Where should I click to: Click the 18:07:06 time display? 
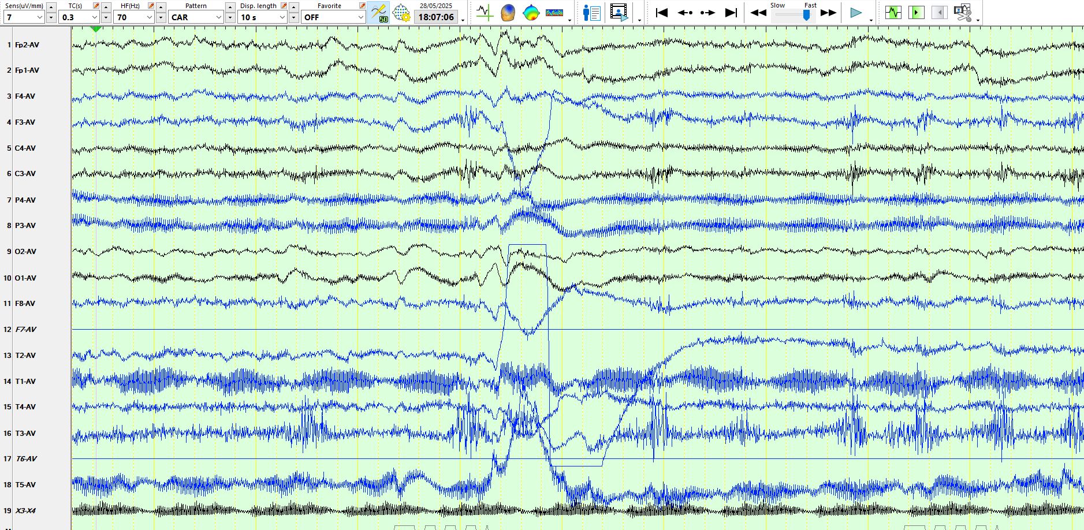tap(436, 17)
